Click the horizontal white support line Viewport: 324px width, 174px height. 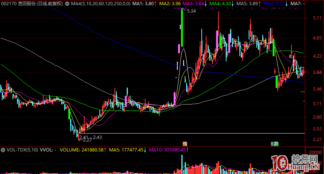[x=191, y=133]
